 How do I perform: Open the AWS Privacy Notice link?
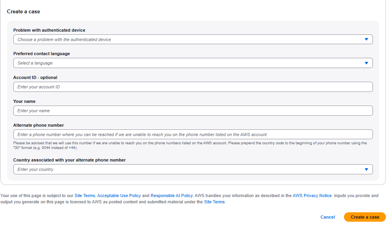(x=312, y=196)
